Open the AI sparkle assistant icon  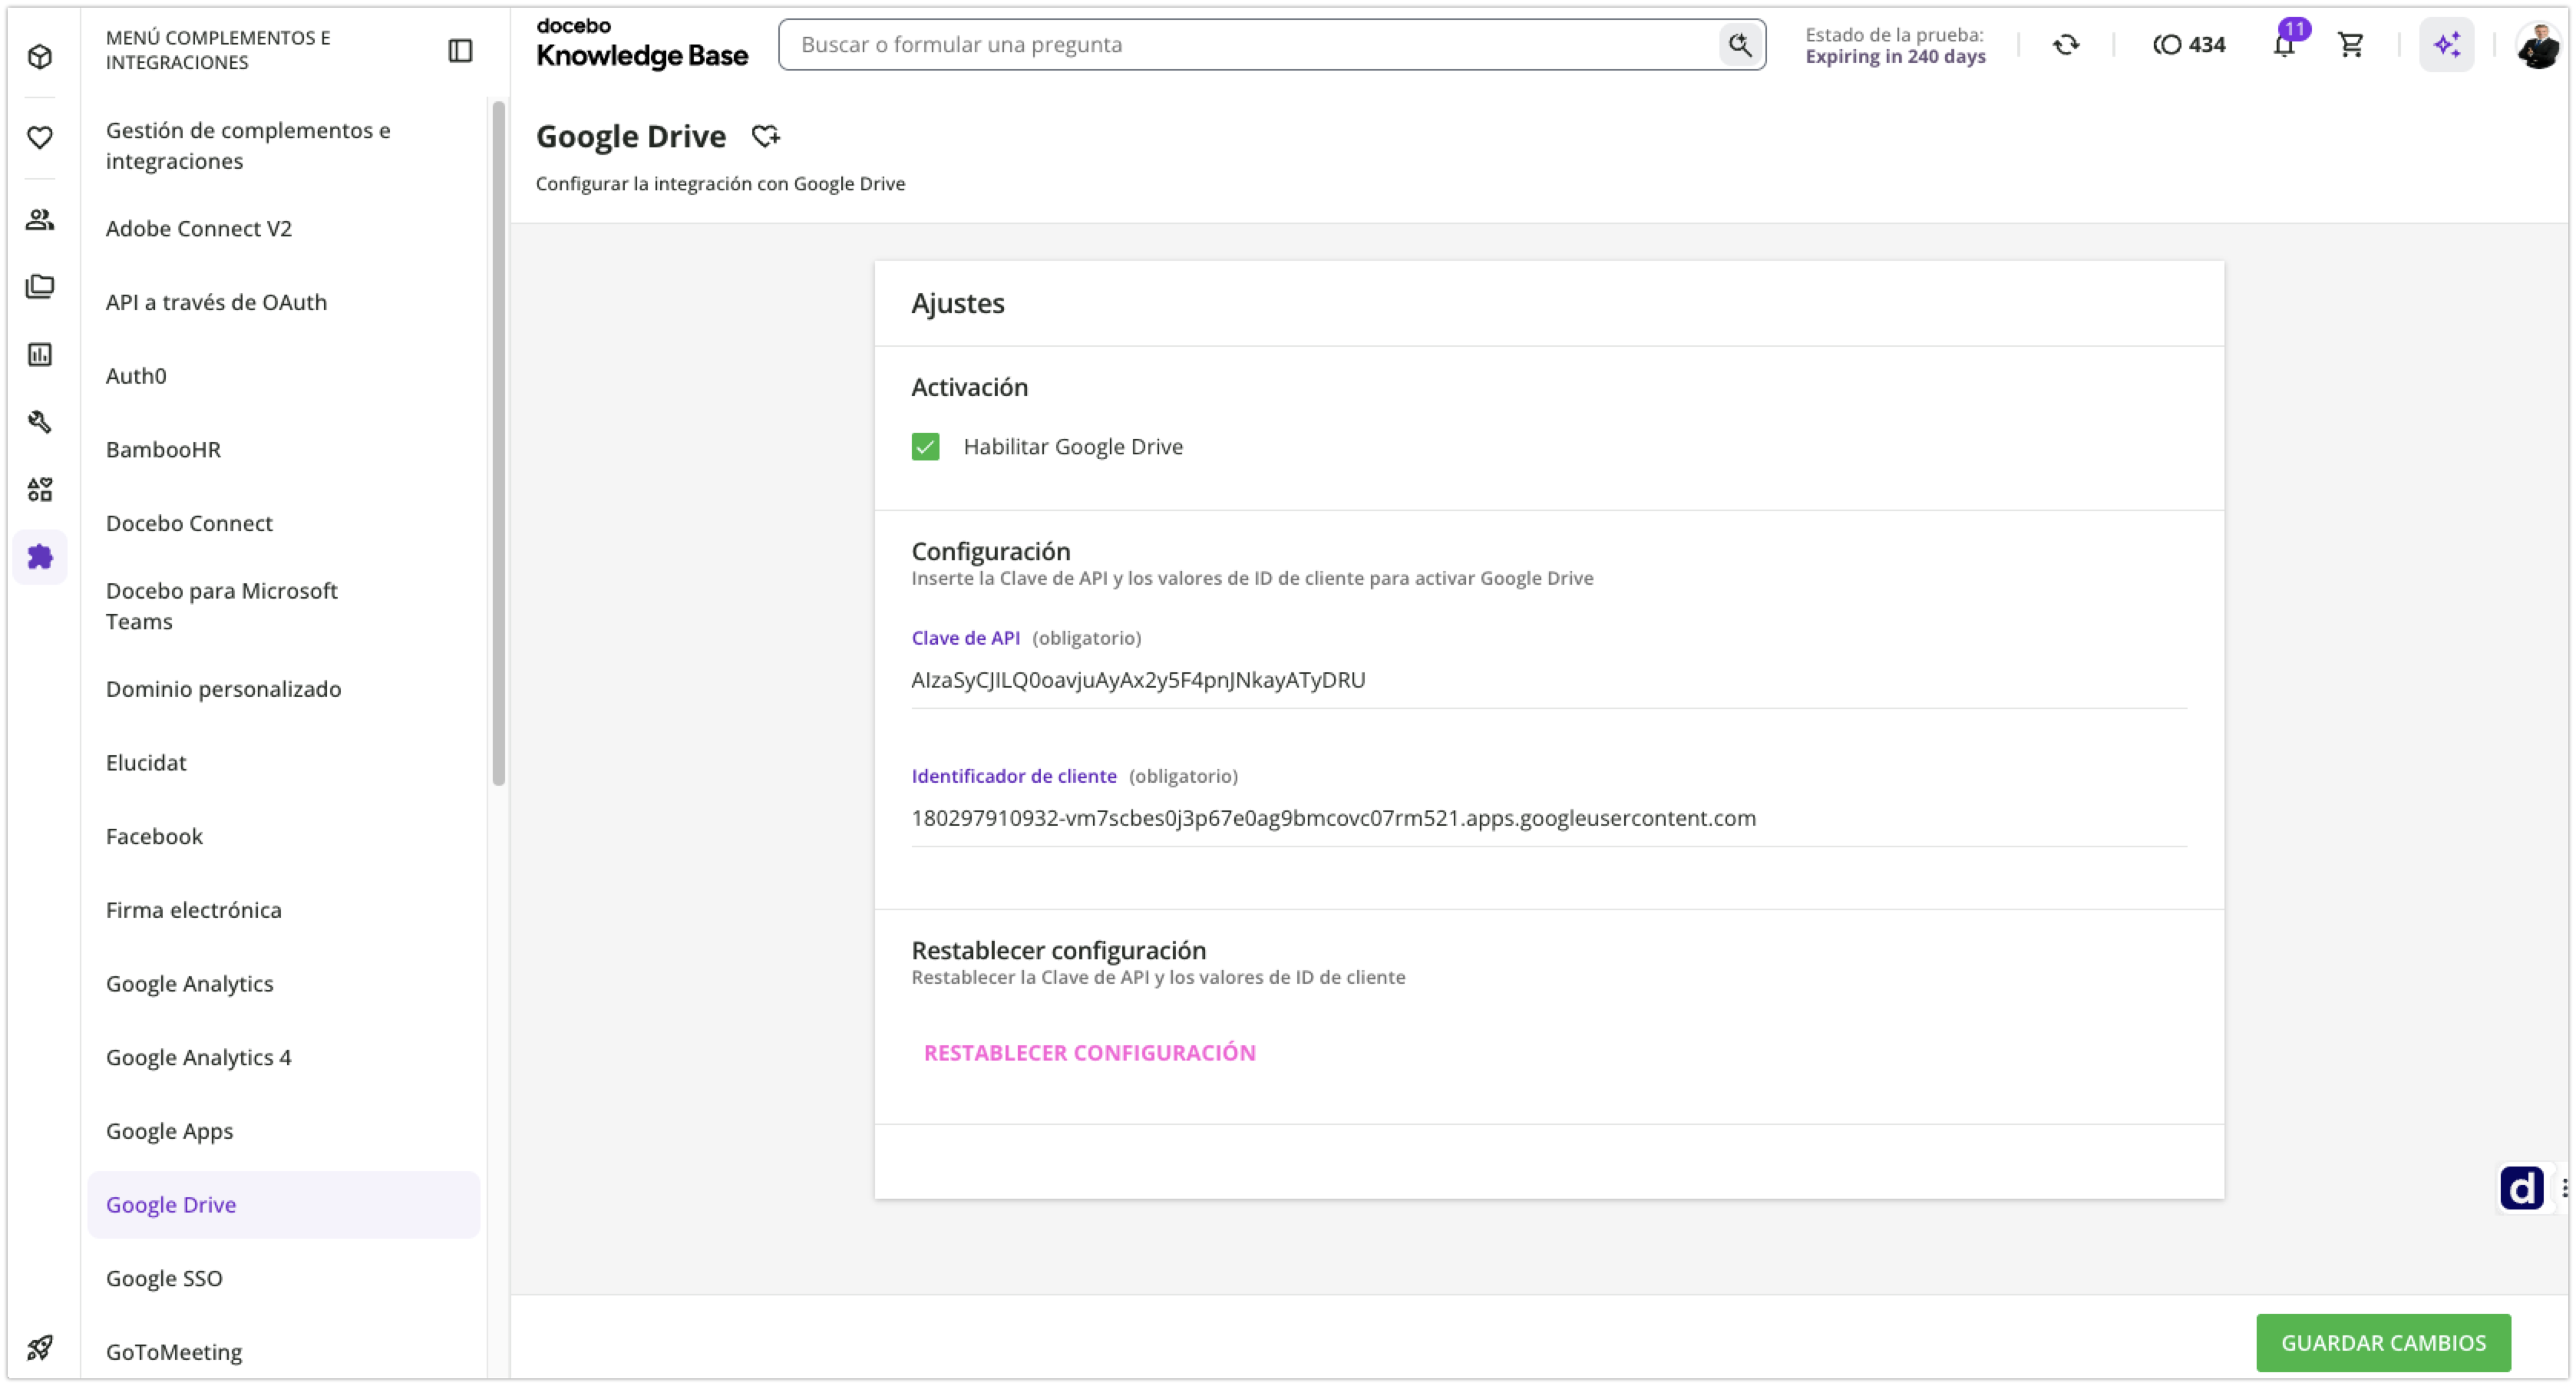coord(2447,44)
